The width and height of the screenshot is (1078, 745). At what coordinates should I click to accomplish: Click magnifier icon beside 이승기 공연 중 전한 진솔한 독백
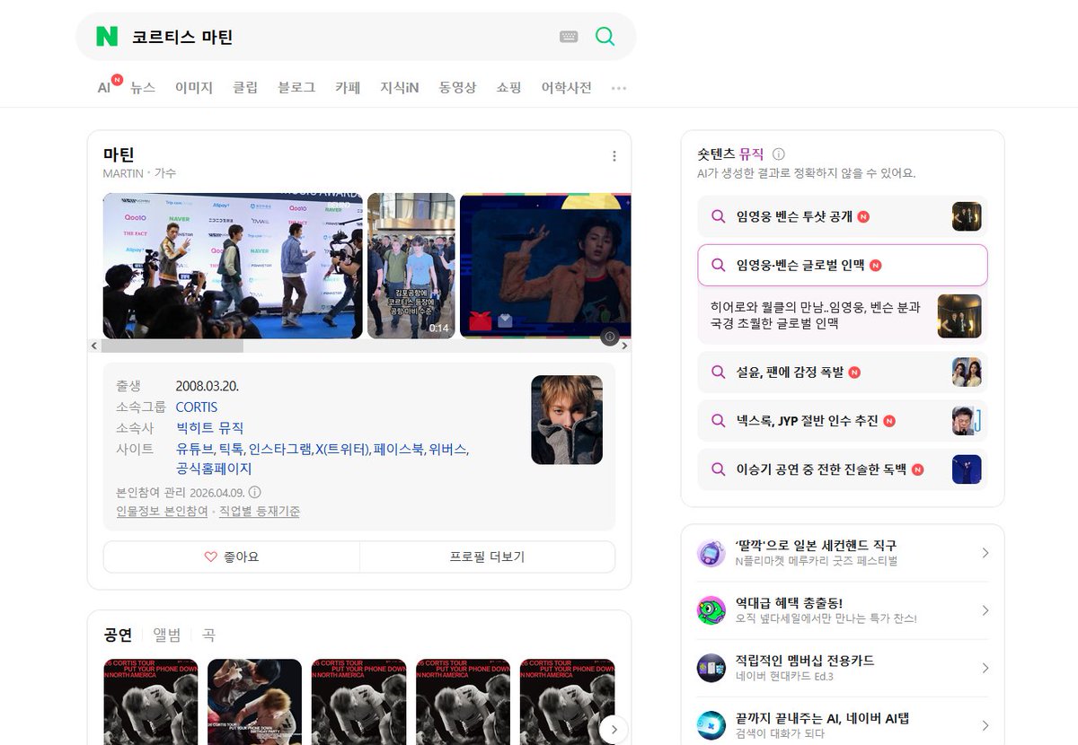(718, 469)
